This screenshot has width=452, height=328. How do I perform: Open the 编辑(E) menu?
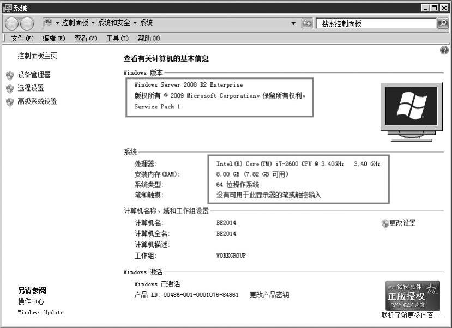pos(54,38)
